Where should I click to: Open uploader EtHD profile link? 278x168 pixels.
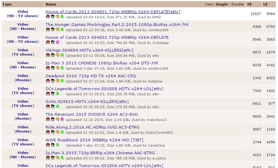156,17
